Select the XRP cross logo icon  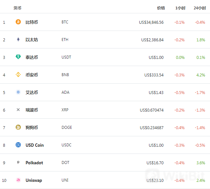coord(18,110)
